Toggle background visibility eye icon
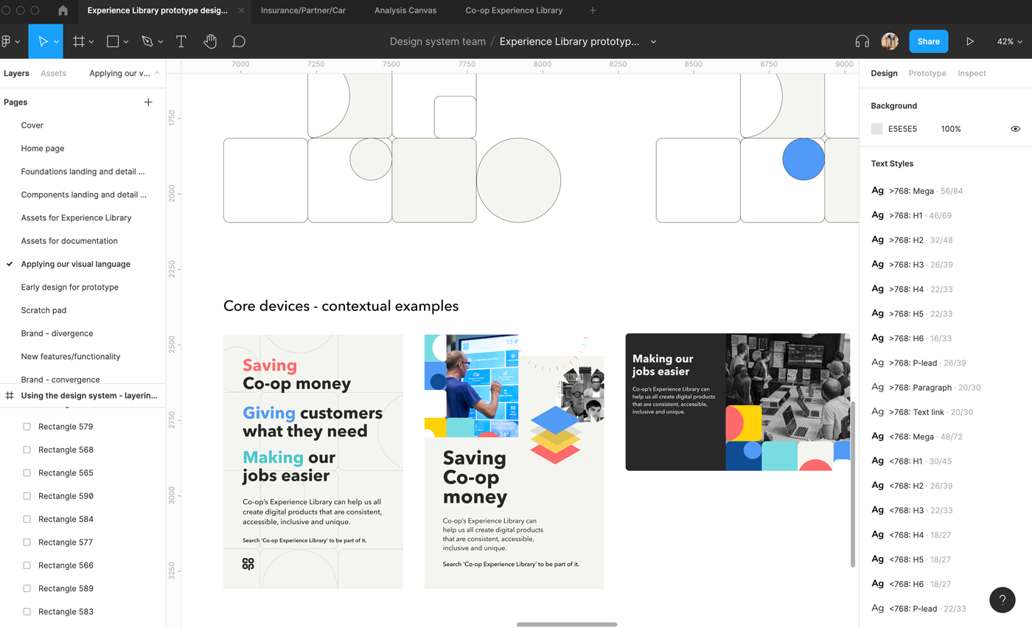The height and width of the screenshot is (628, 1032). 1015,129
